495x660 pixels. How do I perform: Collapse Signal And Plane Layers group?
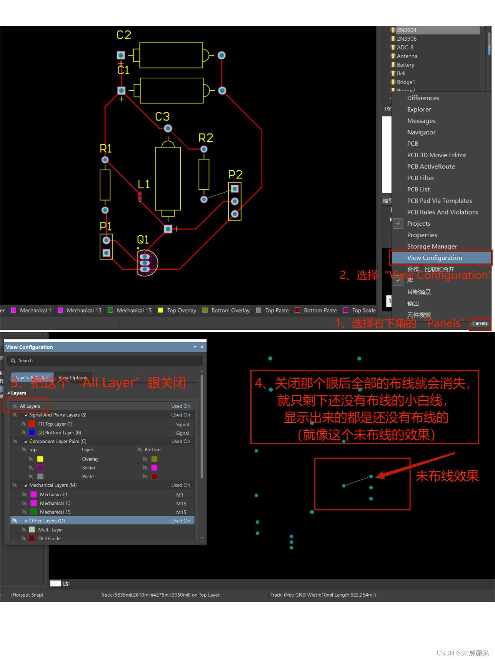(x=26, y=415)
